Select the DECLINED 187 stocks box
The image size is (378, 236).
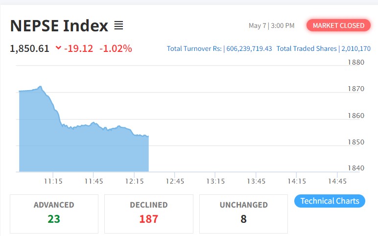click(148, 213)
